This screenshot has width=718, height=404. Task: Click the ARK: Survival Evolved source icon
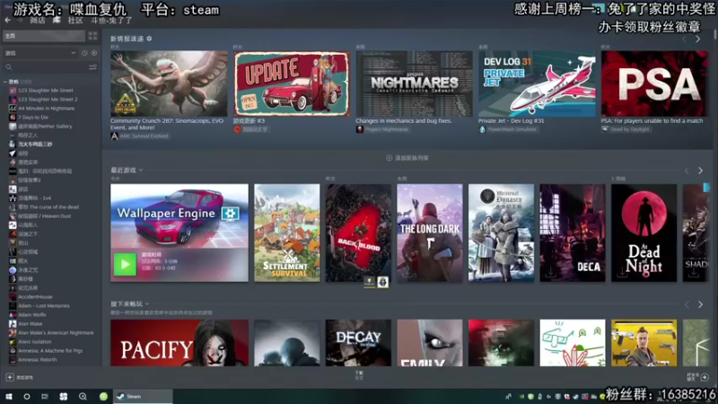pos(114,136)
